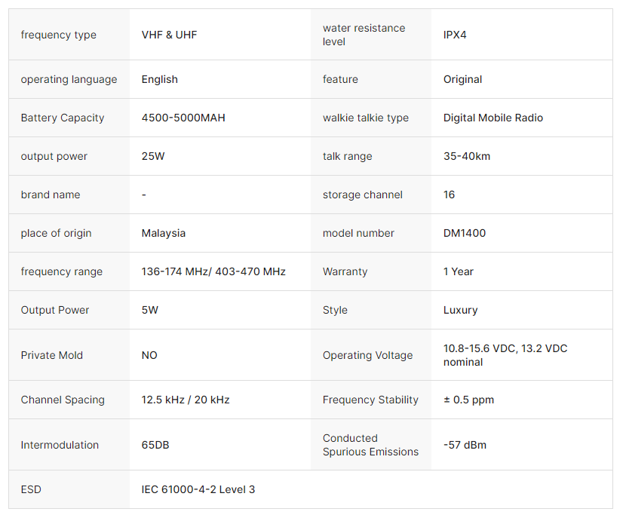Click the 'VHF & UHF' frequency type value
The height and width of the screenshot is (521, 626).
[169, 35]
